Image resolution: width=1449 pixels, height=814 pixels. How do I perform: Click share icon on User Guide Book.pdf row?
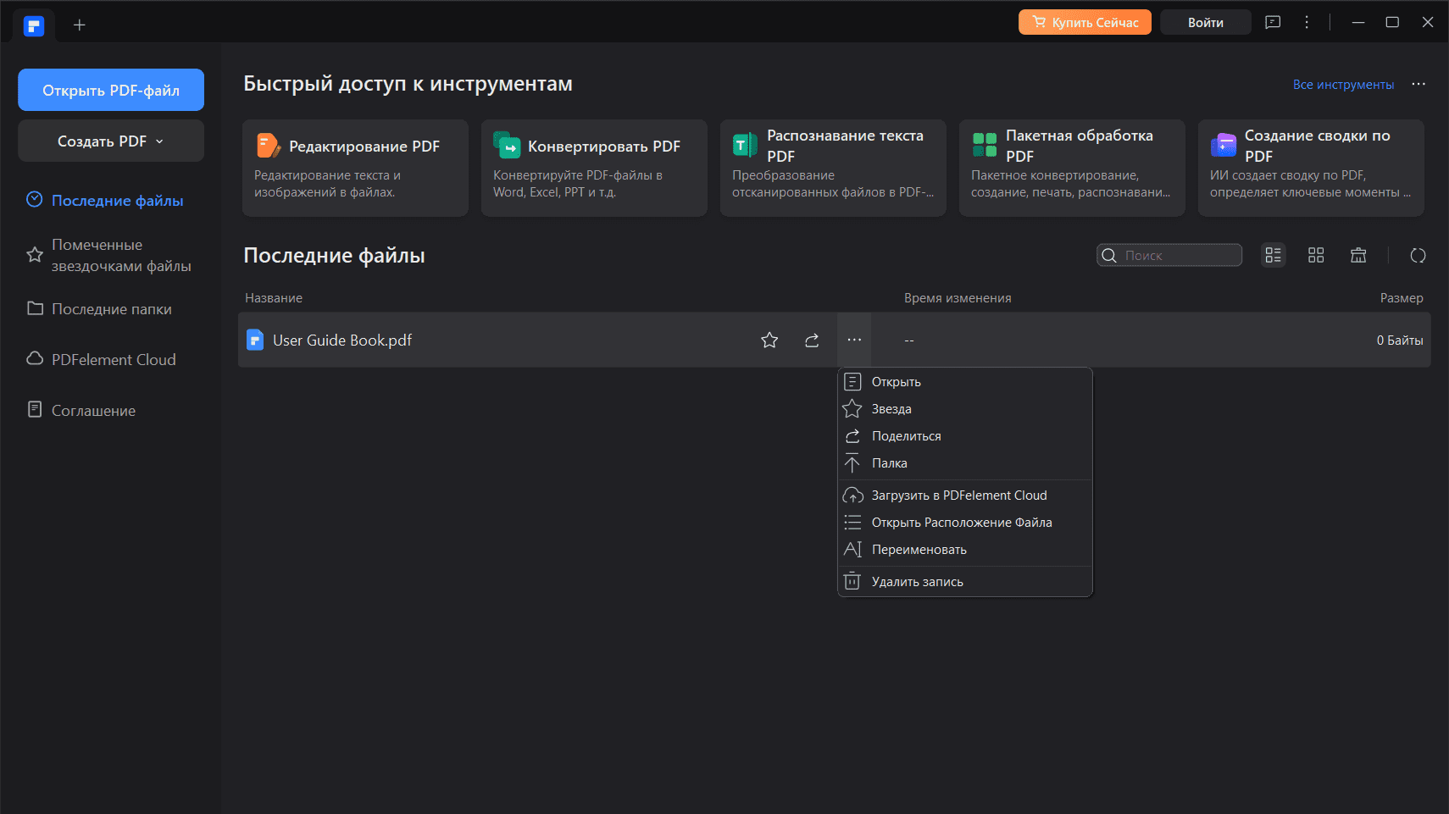point(812,341)
